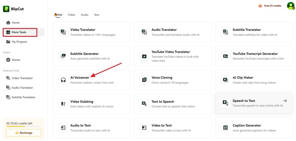296x141 pixels.
Task: Click the Home house icon
Action: tap(8, 22)
